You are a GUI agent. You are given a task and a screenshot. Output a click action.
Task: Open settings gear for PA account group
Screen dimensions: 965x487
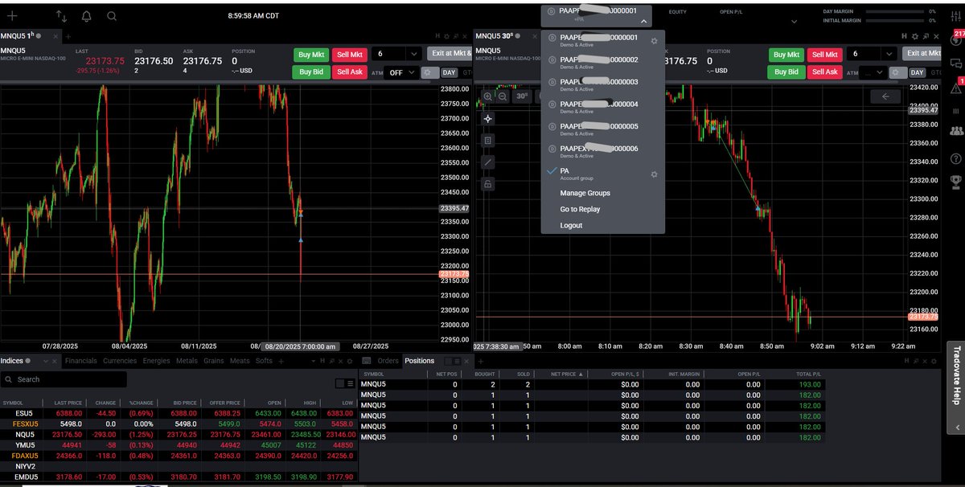tap(654, 174)
